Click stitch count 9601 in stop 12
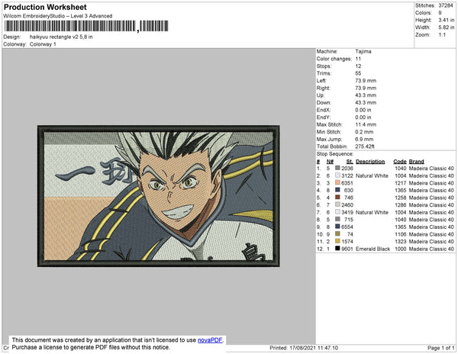Image resolution: width=458 pixels, height=354 pixels. [347, 249]
